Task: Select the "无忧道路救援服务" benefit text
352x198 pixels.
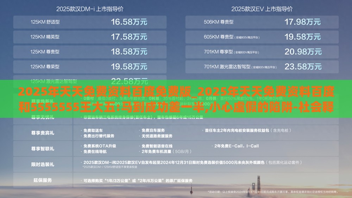Action: click(x=157, y=136)
